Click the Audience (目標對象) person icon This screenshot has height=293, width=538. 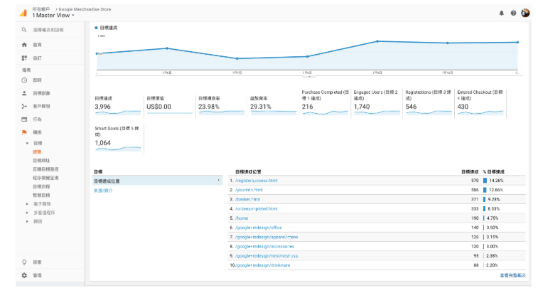click(x=24, y=93)
